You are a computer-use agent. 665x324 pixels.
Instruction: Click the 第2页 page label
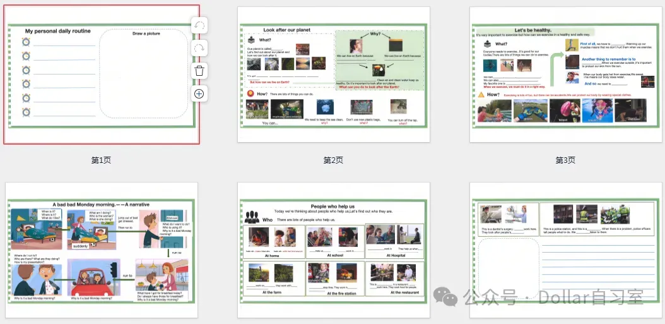point(333,160)
